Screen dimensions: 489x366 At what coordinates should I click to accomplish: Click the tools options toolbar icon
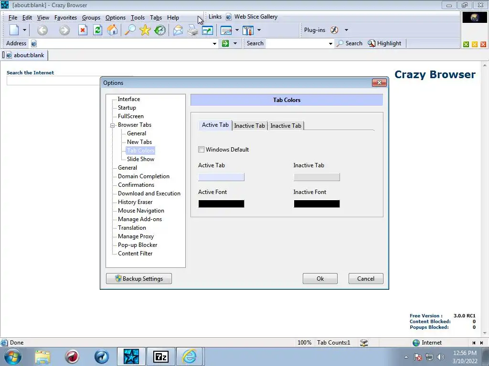click(x=248, y=30)
